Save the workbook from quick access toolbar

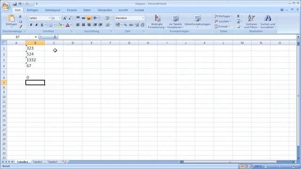point(15,4)
